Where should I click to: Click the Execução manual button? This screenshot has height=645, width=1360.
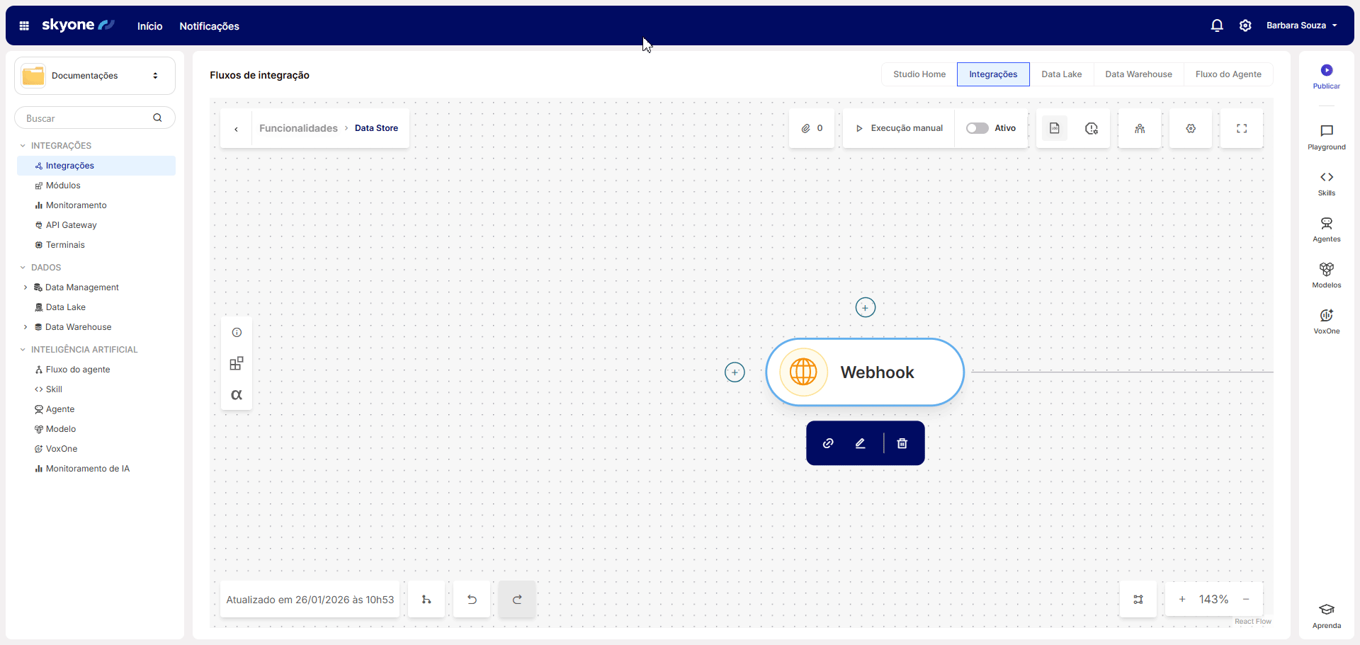click(x=899, y=128)
